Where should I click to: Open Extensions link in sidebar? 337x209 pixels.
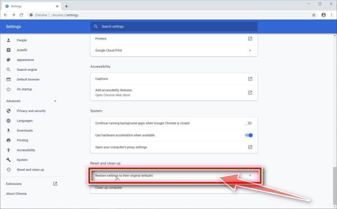[14, 184]
